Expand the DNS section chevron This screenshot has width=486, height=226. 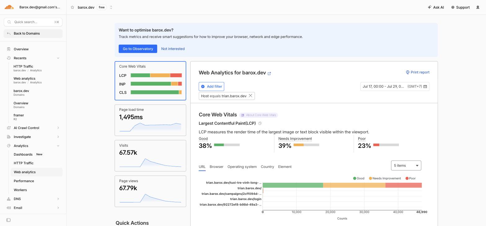tap(58, 199)
